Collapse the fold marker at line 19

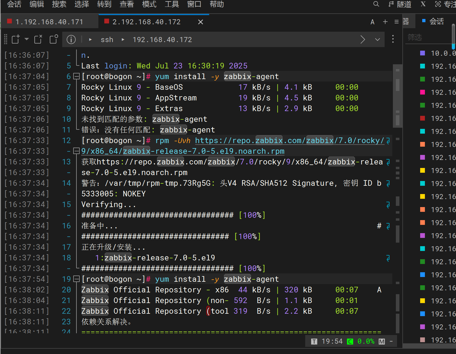[76, 279]
